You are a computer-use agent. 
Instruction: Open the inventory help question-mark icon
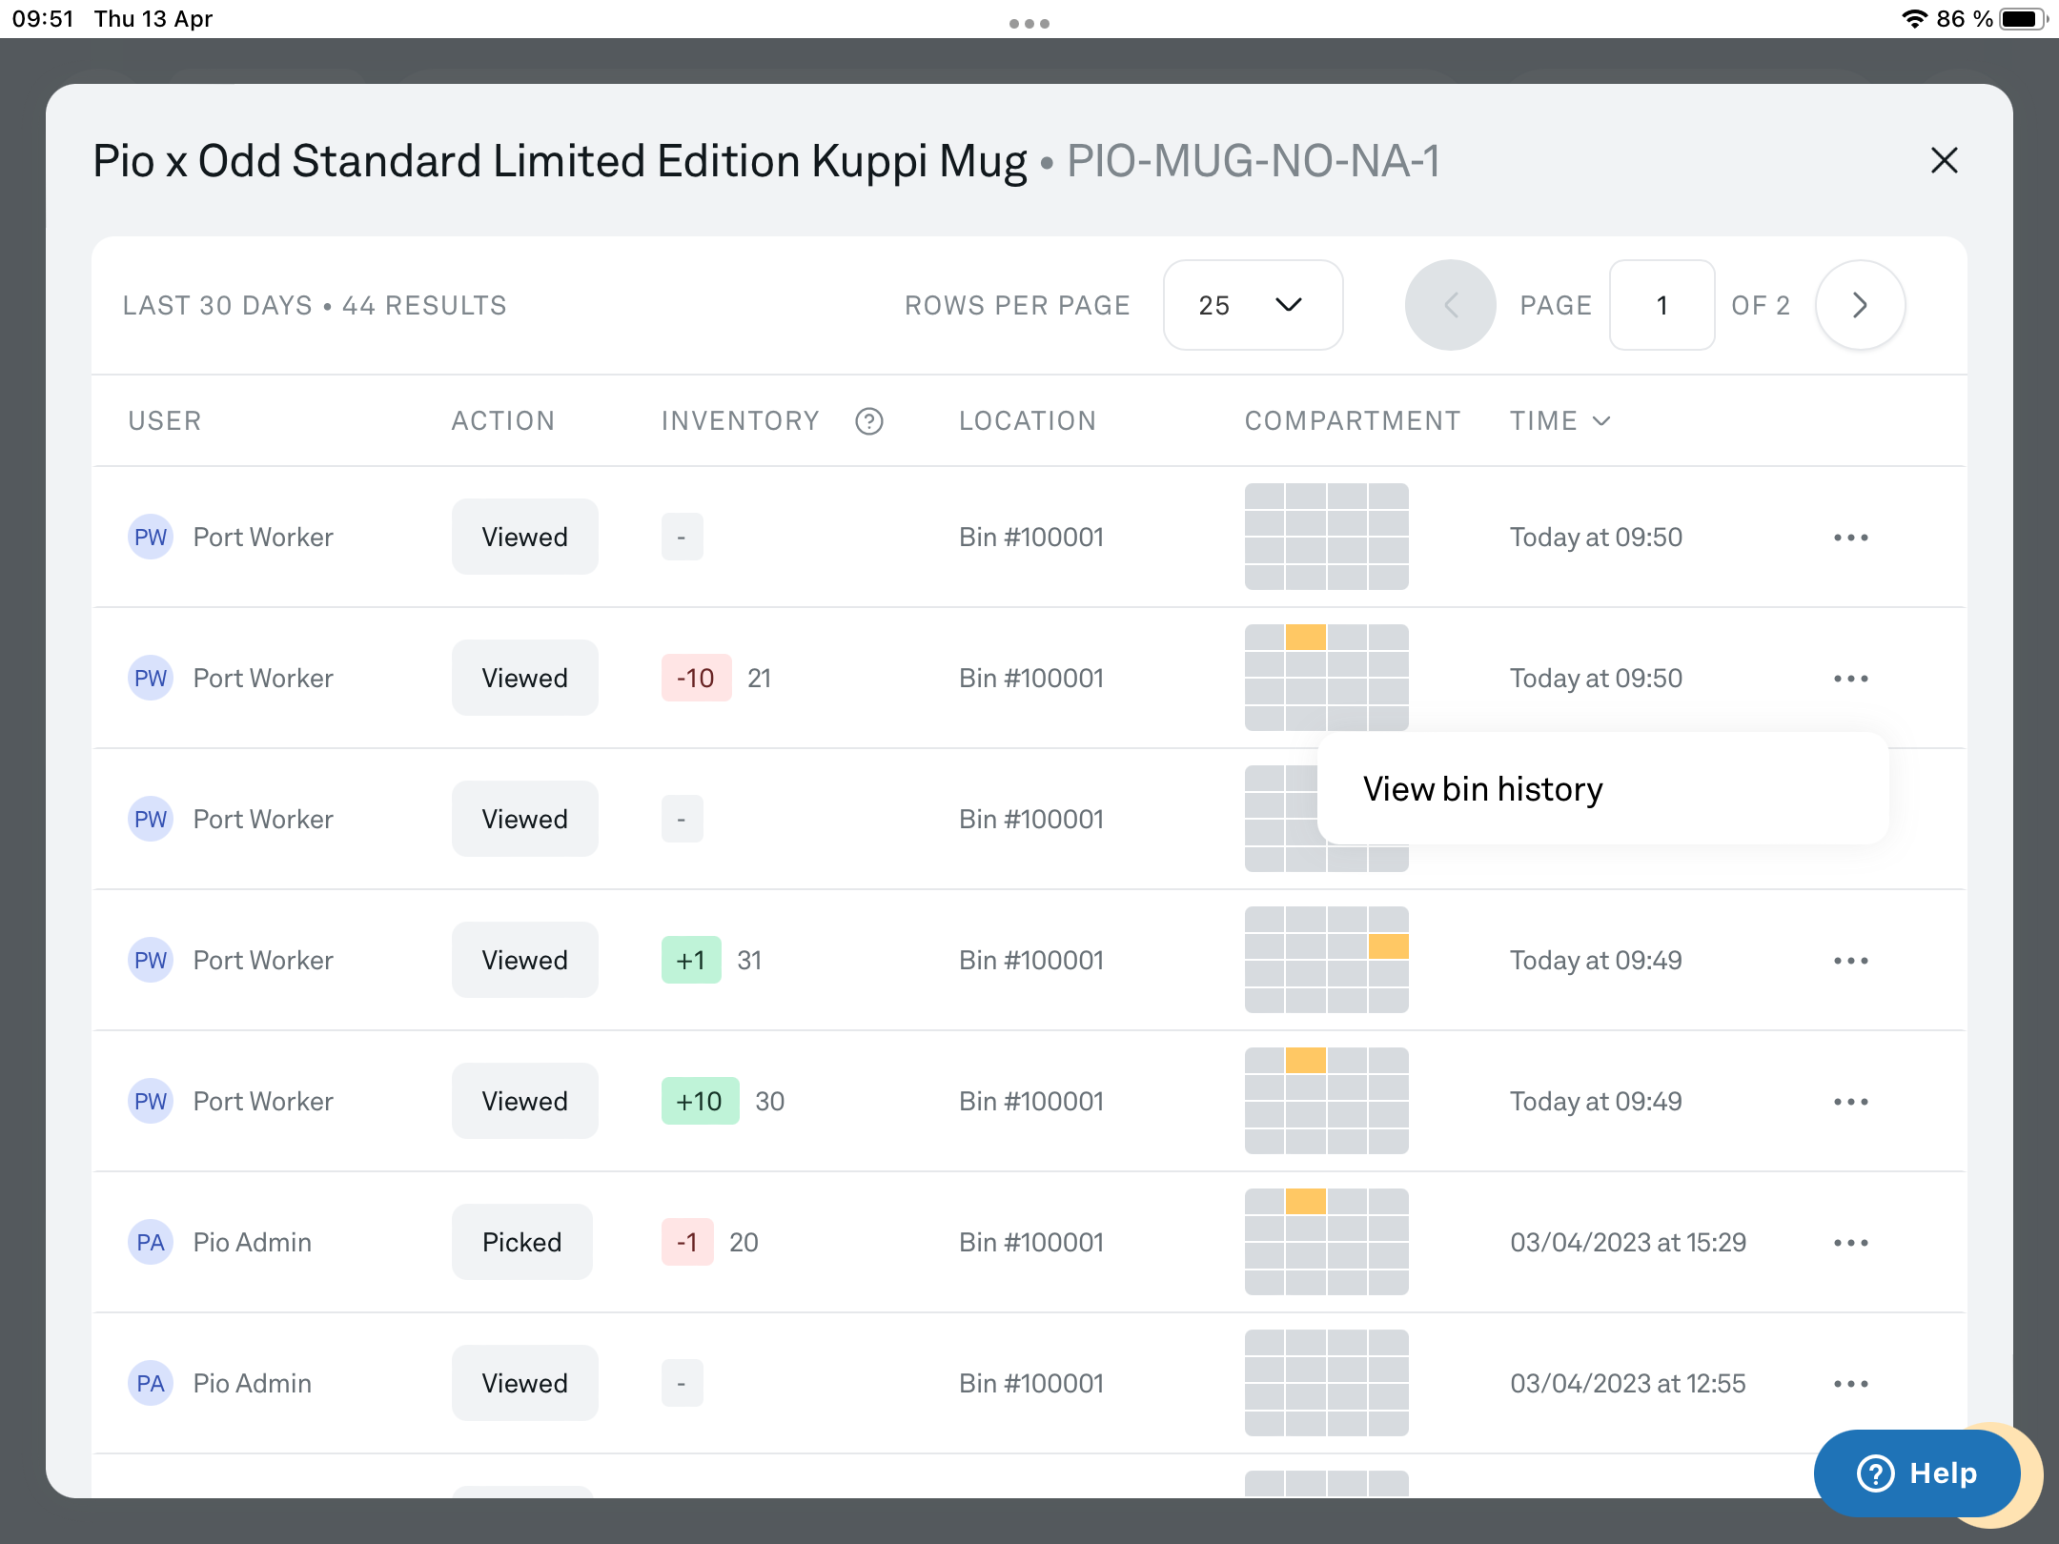pos(868,420)
